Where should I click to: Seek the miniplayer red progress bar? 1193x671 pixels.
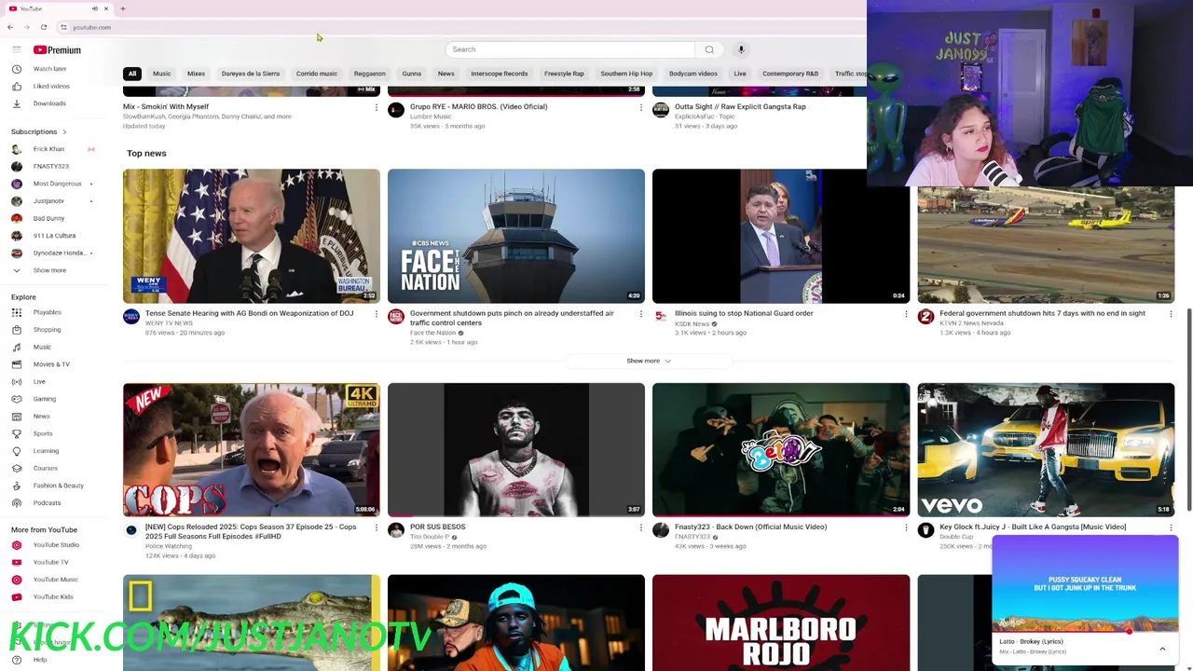click(1086, 632)
